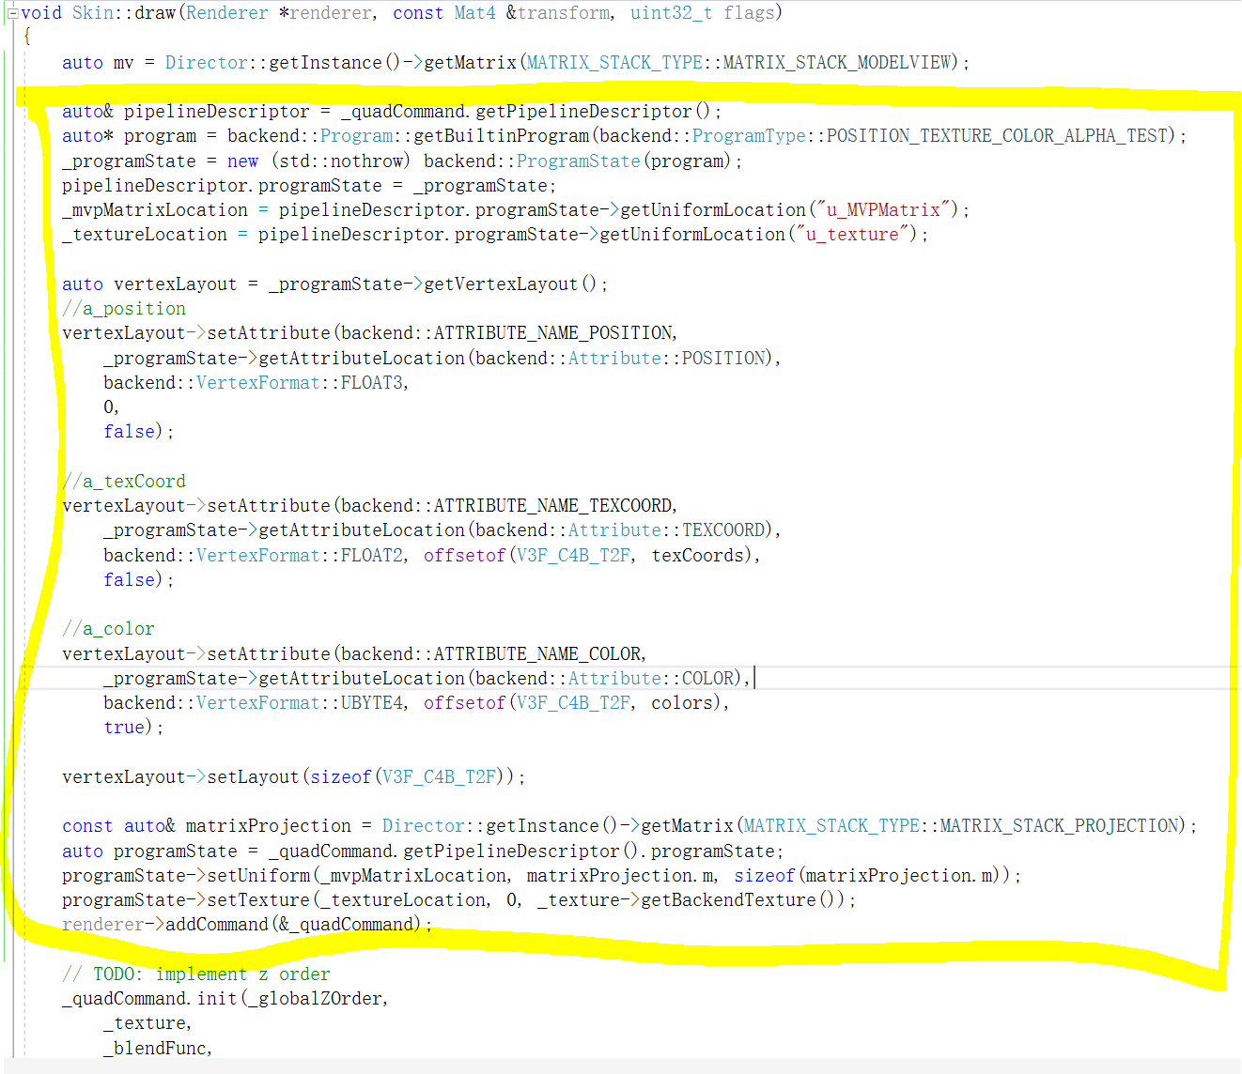
Task: Click 'Attribute::POSITION' enum value
Action: pyautogui.click(x=668, y=359)
